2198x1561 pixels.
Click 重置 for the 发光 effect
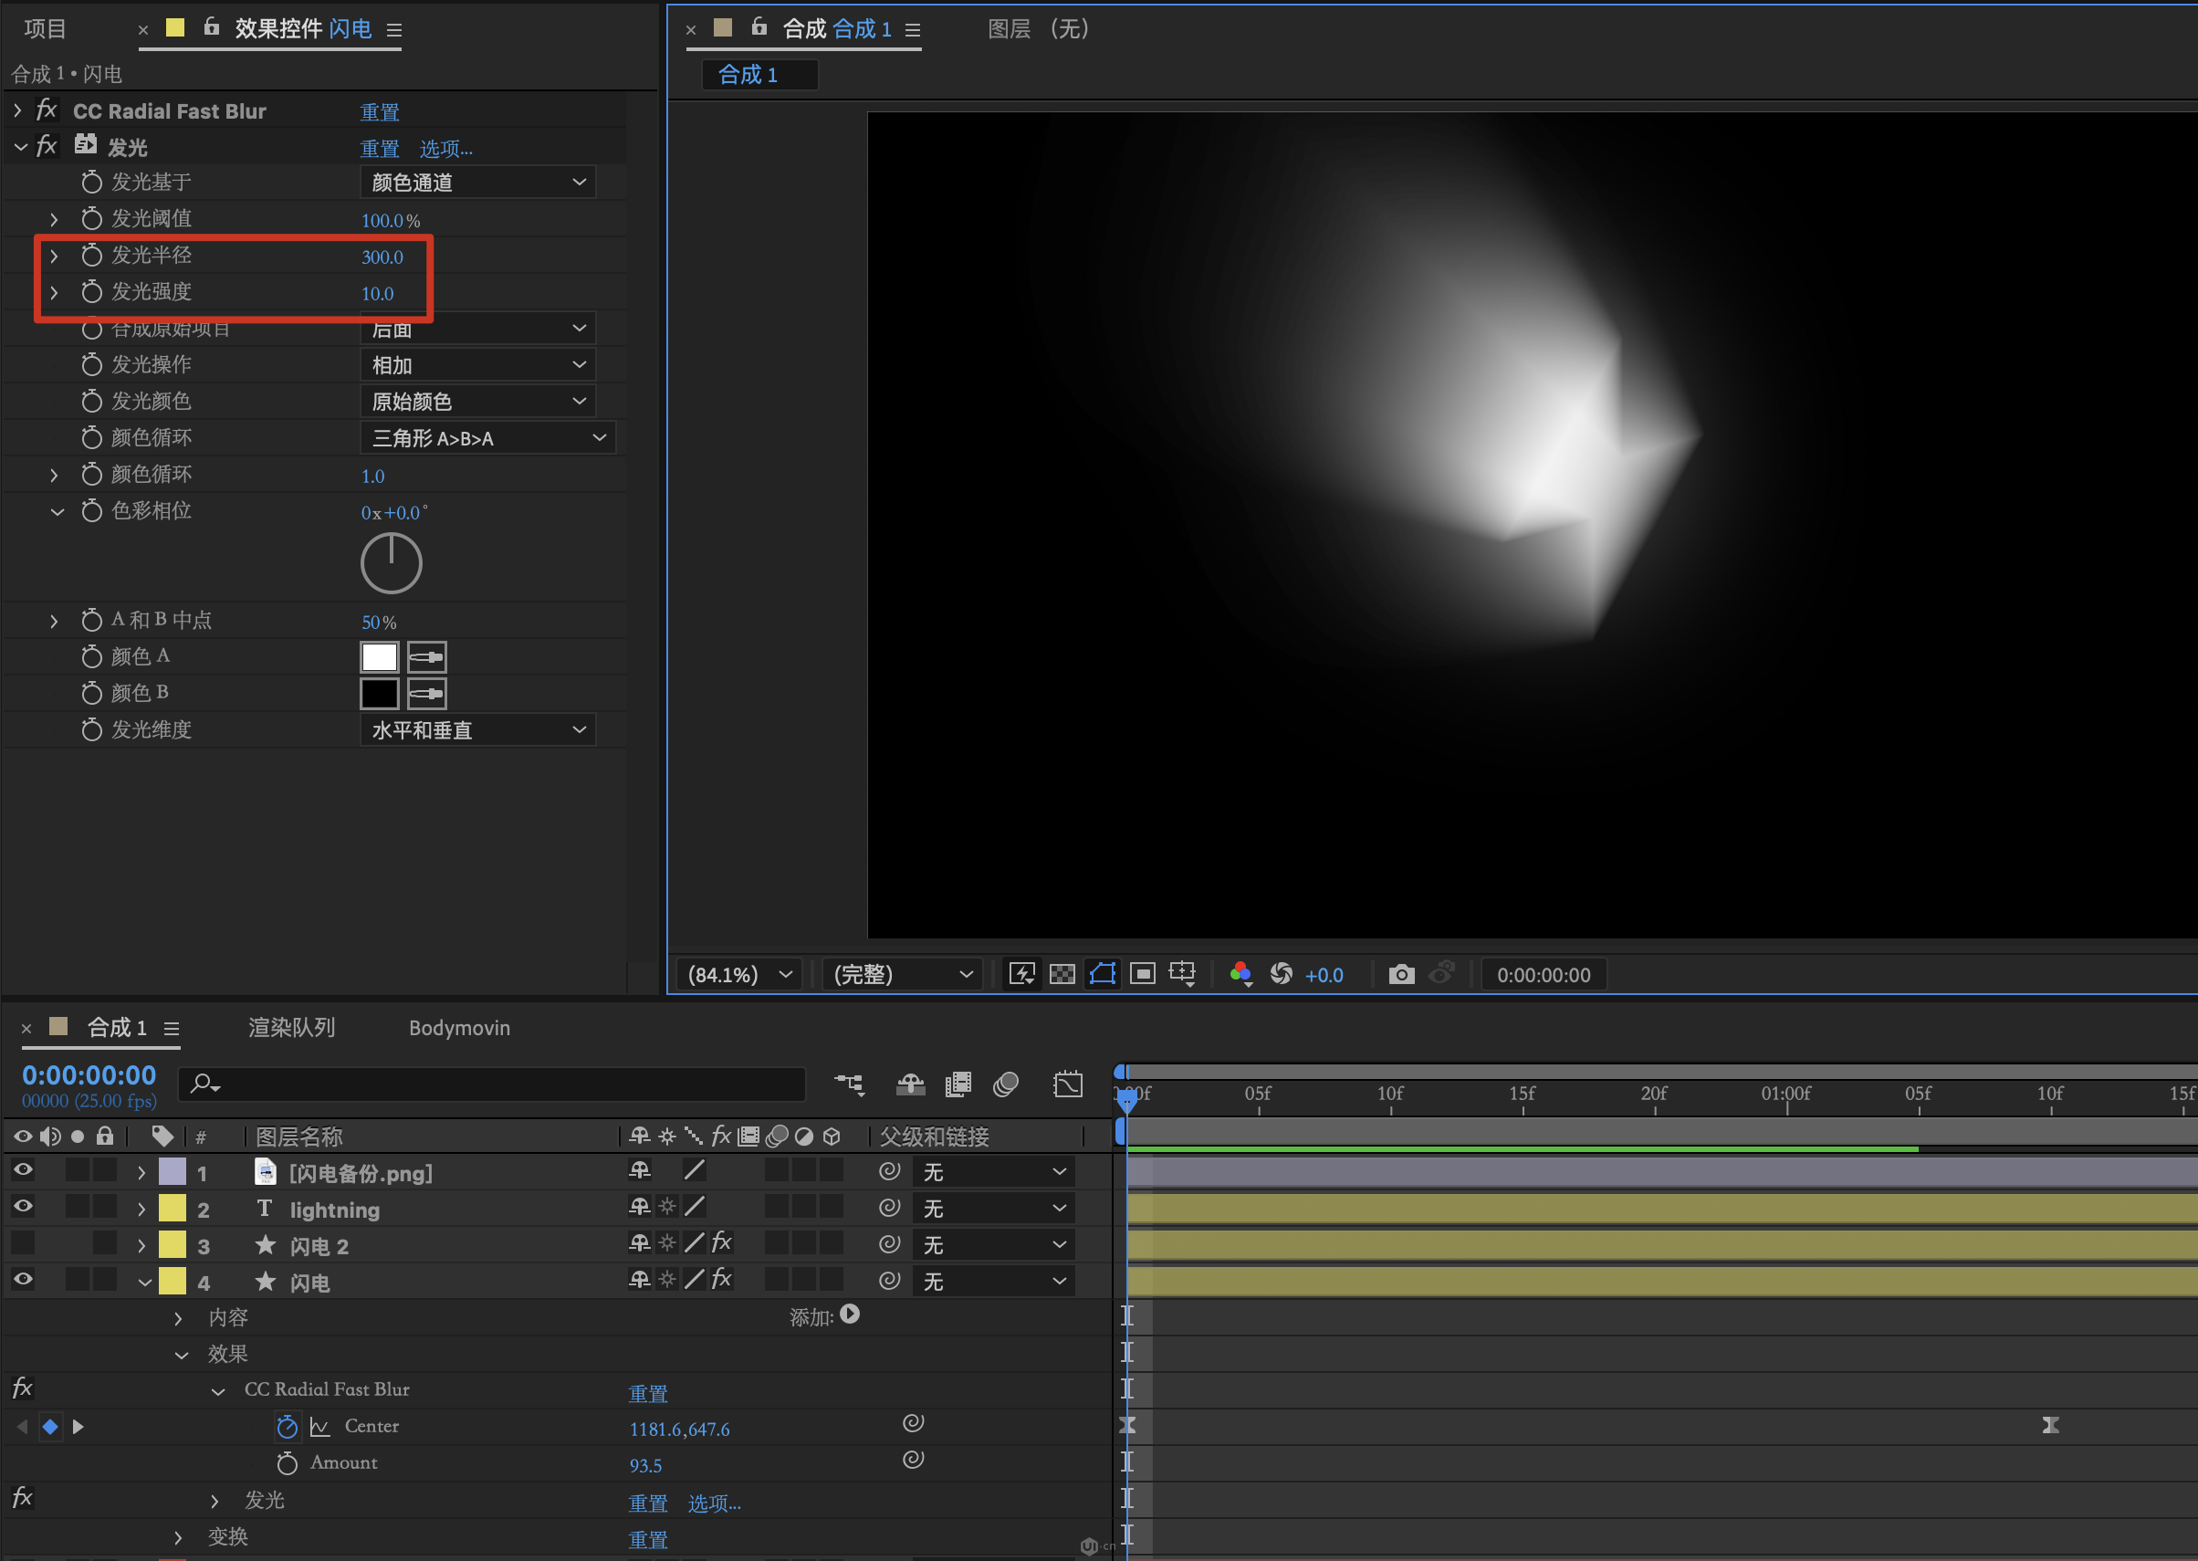(x=379, y=149)
